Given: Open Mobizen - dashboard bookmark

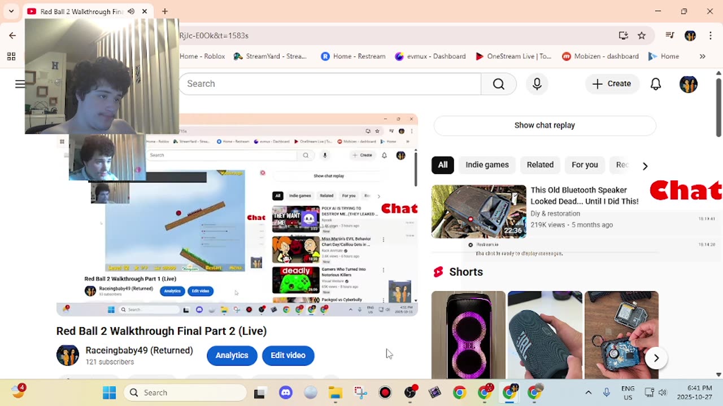Looking at the screenshot, I should (600, 56).
